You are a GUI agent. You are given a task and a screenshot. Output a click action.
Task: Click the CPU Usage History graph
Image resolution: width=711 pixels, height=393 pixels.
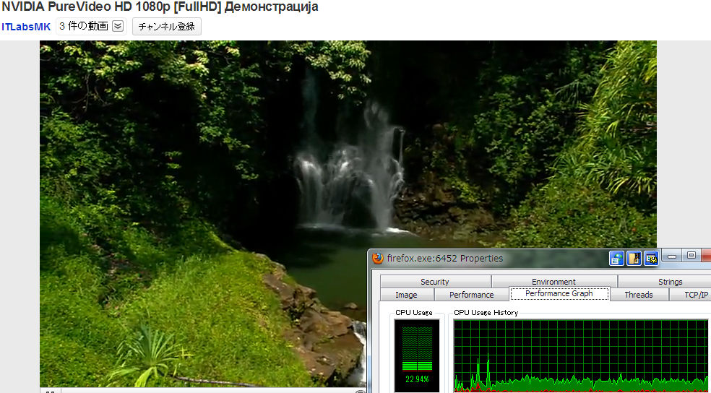coord(581,355)
